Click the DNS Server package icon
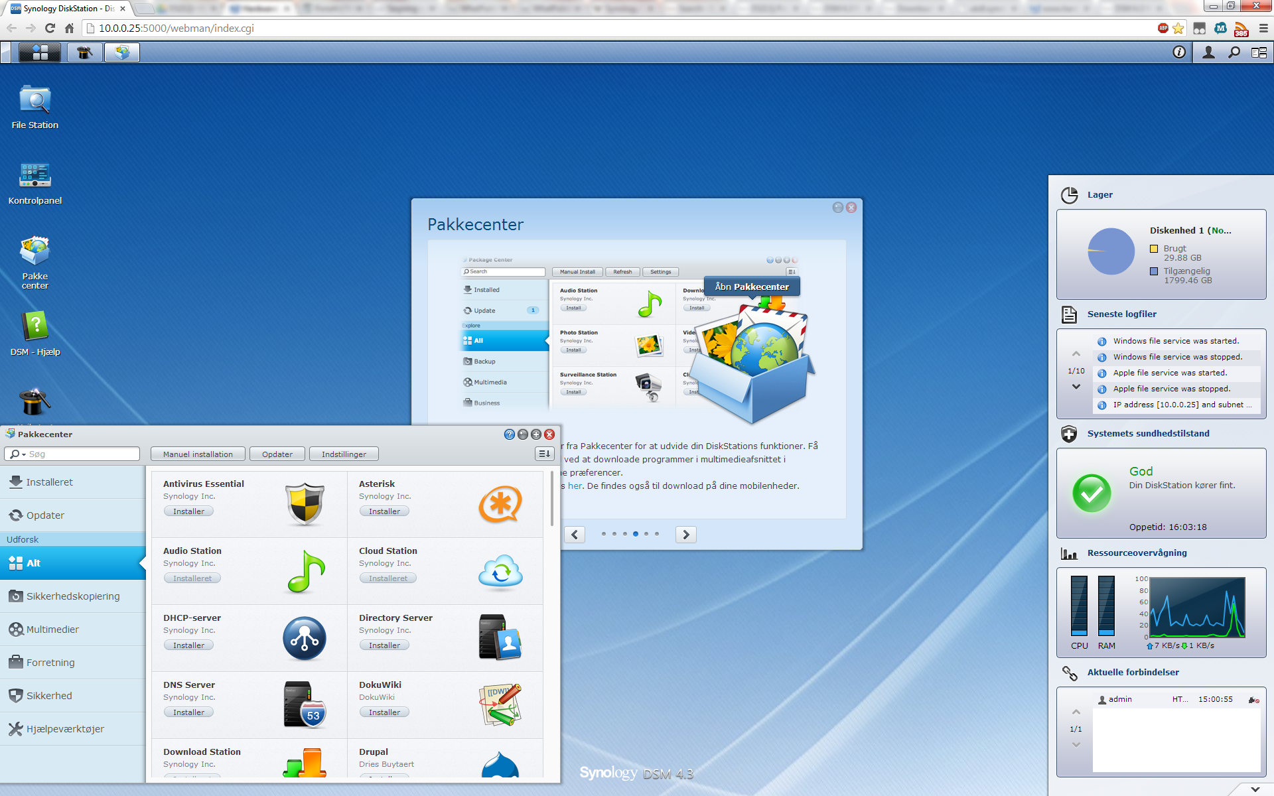This screenshot has height=796, width=1274. coord(305,704)
